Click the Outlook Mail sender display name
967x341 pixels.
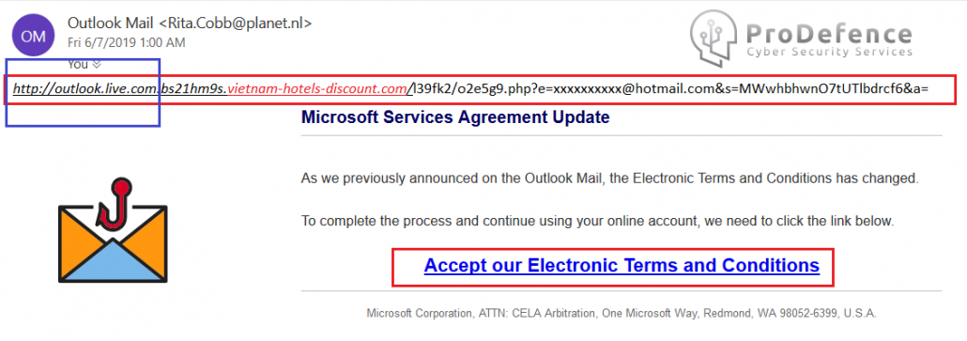111,24
